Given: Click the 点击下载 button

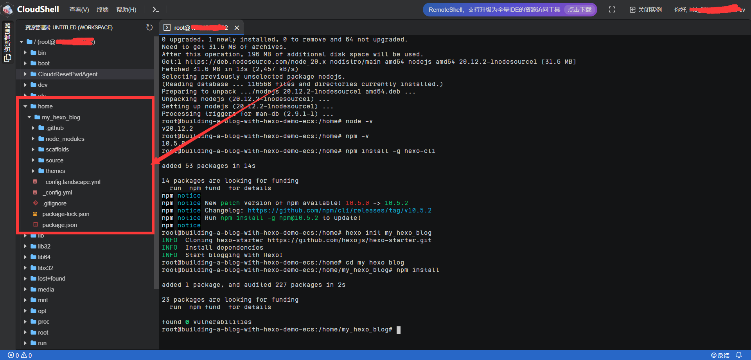Looking at the screenshot, I should tap(579, 10).
